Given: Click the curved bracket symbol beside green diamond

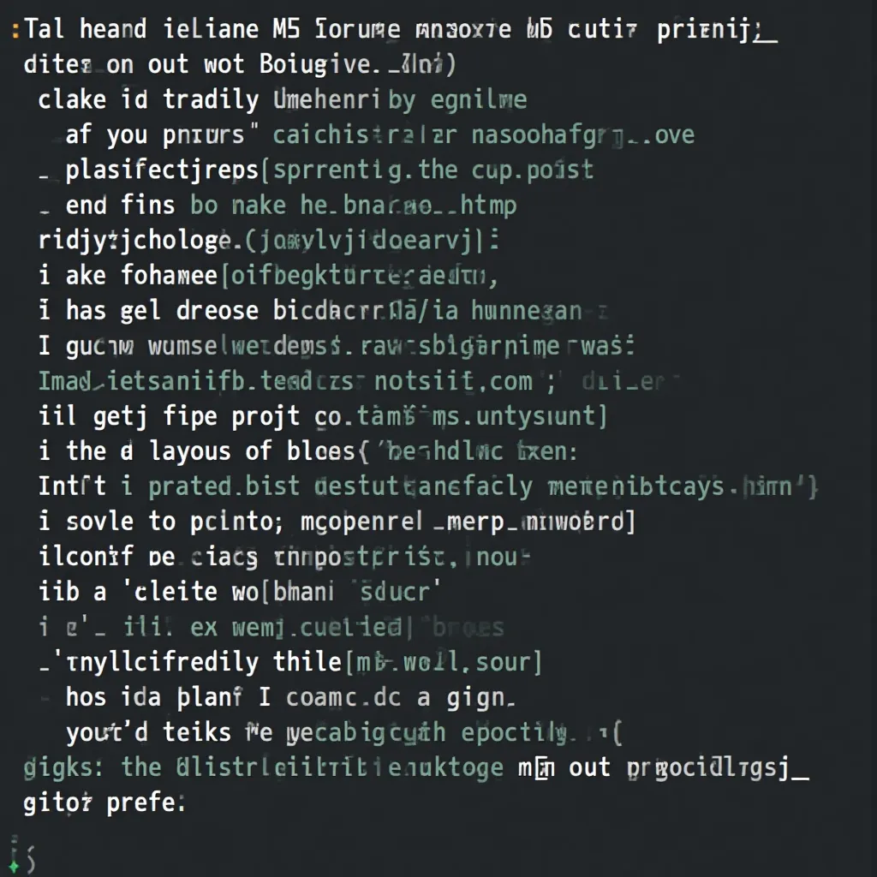Looking at the screenshot, I should (30, 859).
